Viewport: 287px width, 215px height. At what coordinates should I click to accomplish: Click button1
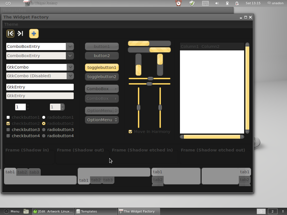[x=102, y=46]
